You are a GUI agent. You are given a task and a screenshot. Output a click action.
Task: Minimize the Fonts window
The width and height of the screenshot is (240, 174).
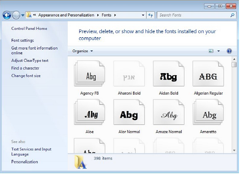click(x=209, y=6)
